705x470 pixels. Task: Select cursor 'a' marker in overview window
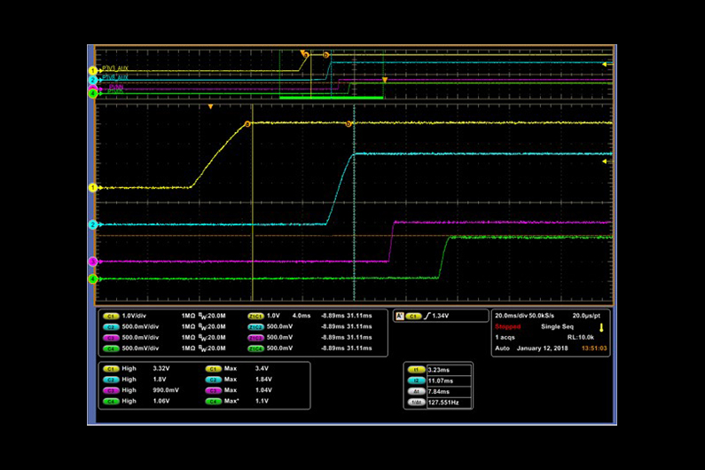point(306,55)
